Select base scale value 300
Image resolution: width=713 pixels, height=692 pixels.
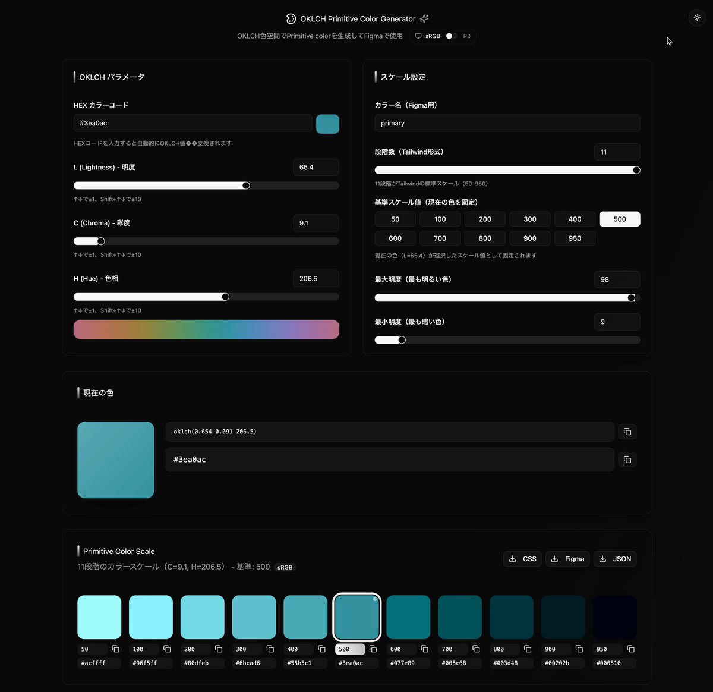pos(530,219)
